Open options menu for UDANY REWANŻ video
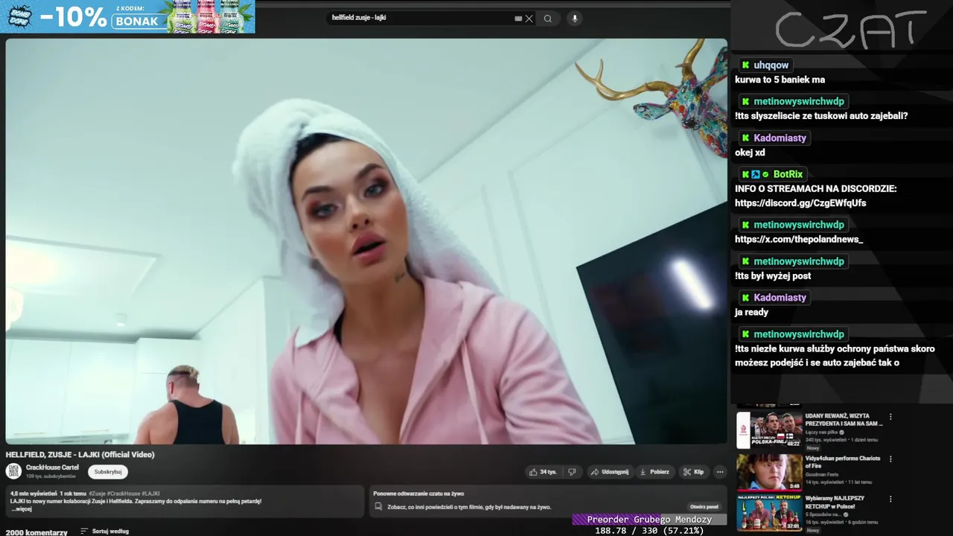This screenshot has height=536, width=953. point(890,417)
